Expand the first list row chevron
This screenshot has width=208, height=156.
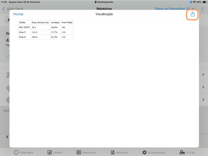[x=203, y=75]
